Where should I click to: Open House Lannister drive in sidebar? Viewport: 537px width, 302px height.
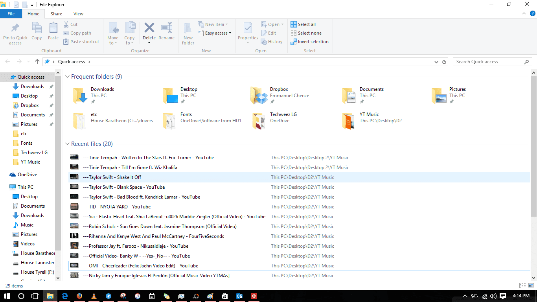(x=33, y=263)
